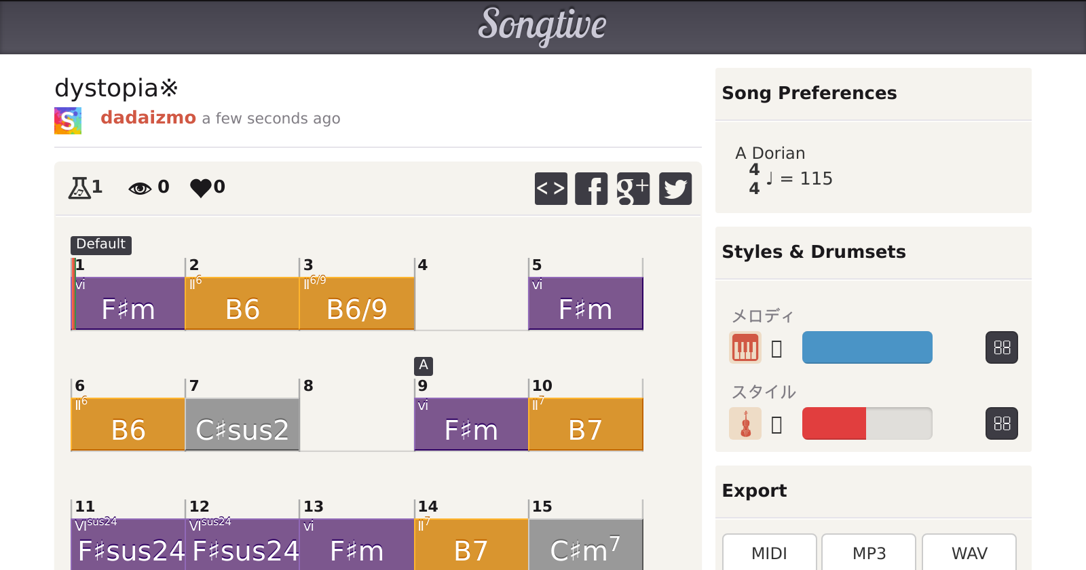Export the song as WAV
Screen dimensions: 1086x570
point(969,553)
